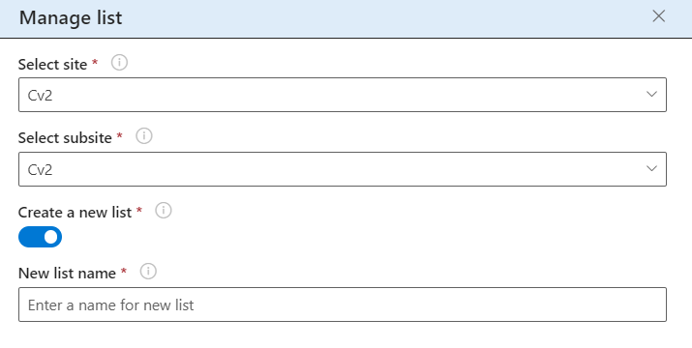Close the Manage list panel
This screenshot has width=692, height=348.
tap(658, 16)
